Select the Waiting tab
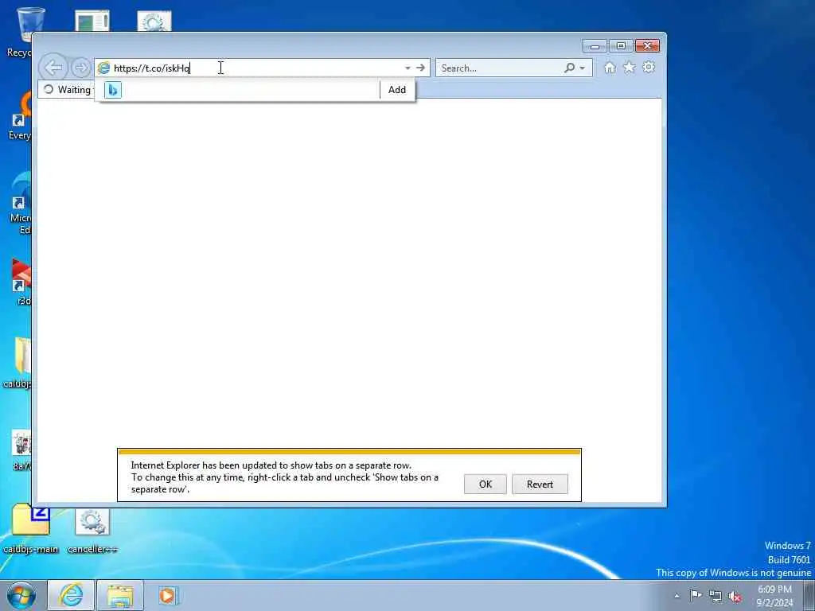815x611 pixels. coord(67,89)
